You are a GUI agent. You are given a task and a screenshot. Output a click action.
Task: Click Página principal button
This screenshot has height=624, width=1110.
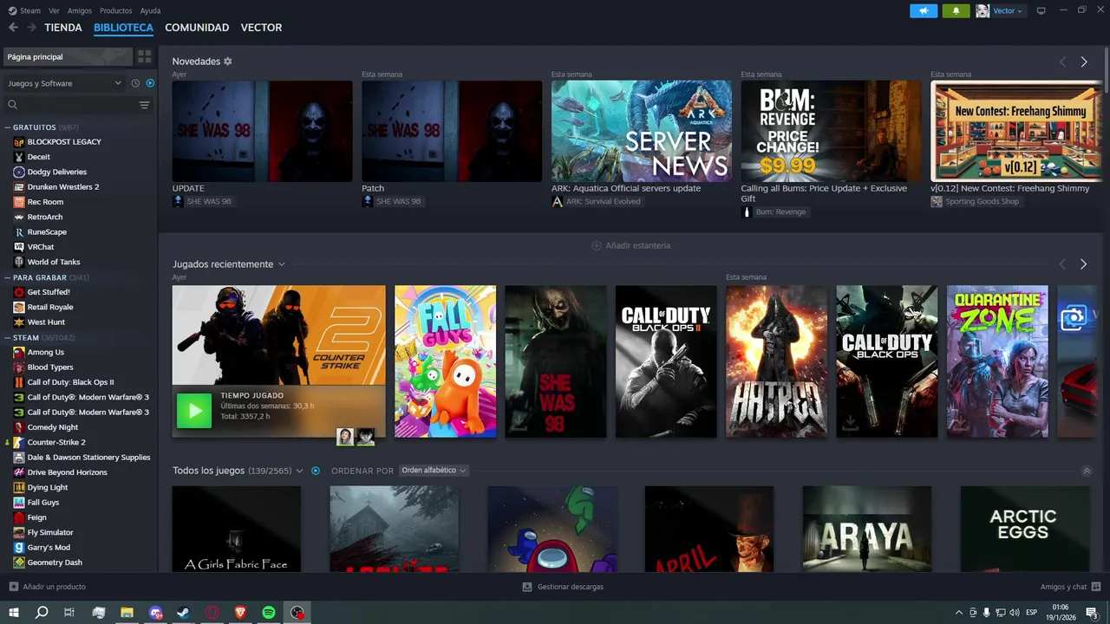[x=68, y=56]
